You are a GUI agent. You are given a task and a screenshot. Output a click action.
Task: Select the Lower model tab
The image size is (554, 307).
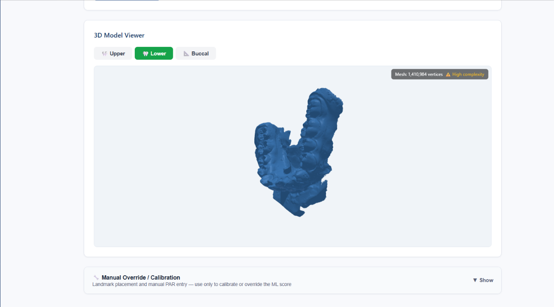pyautogui.click(x=154, y=53)
